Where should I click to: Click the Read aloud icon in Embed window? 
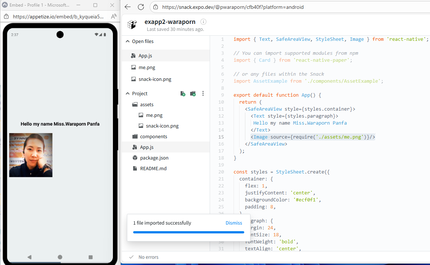tap(114, 17)
